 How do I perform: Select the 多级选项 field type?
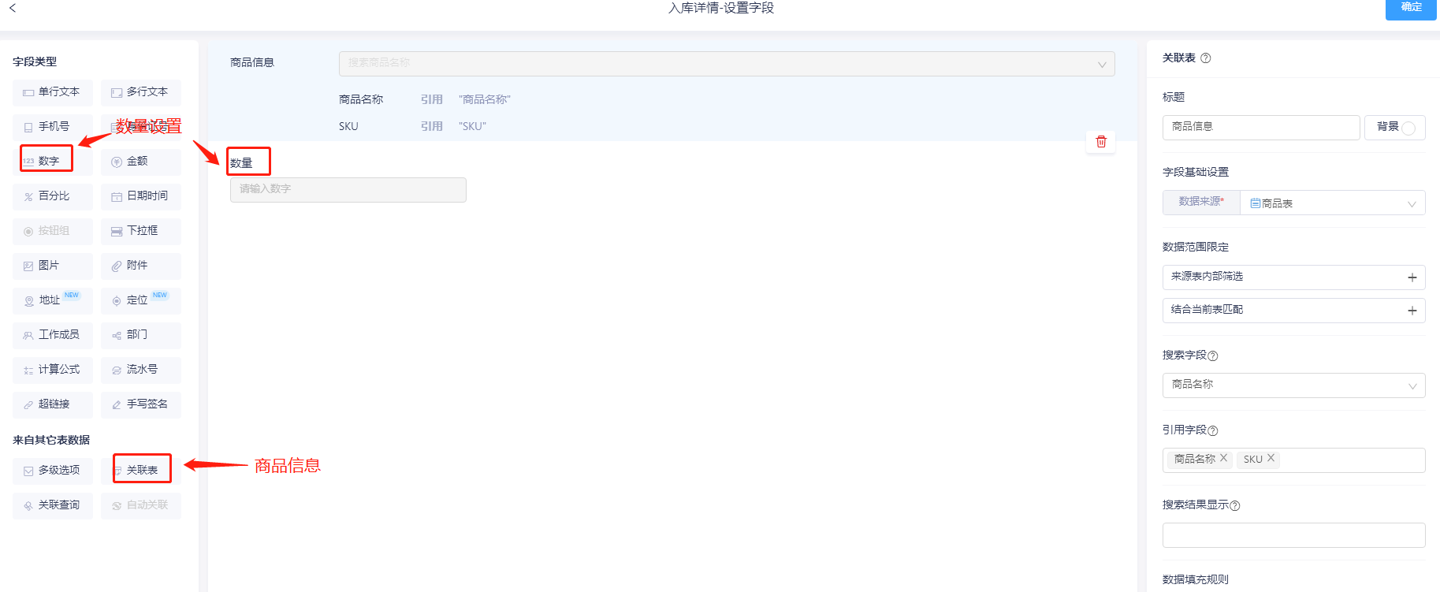[x=53, y=471]
